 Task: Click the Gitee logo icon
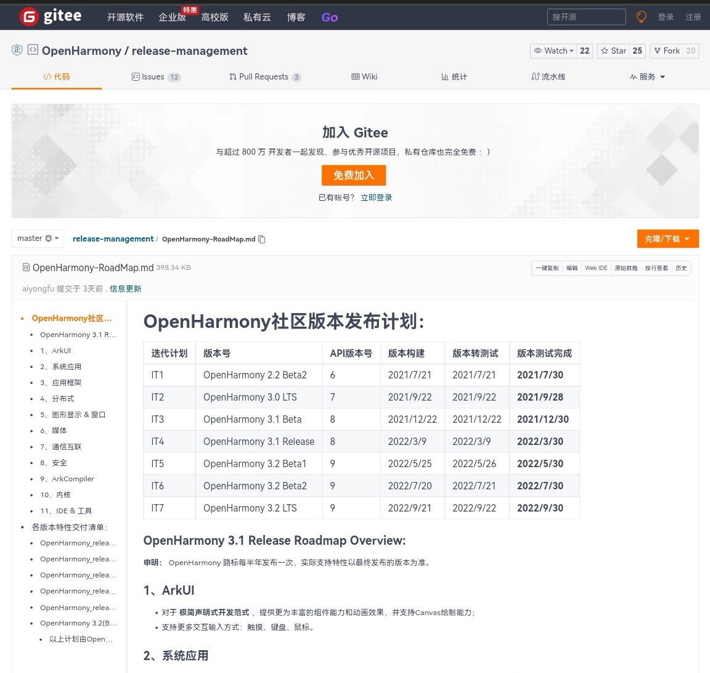27,16
